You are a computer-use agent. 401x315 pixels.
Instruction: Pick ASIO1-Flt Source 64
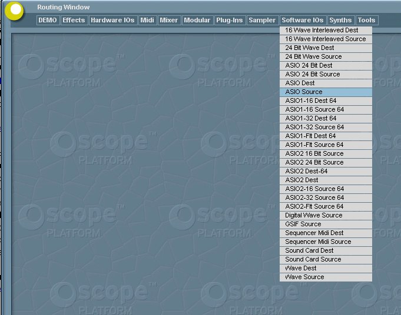point(326,145)
